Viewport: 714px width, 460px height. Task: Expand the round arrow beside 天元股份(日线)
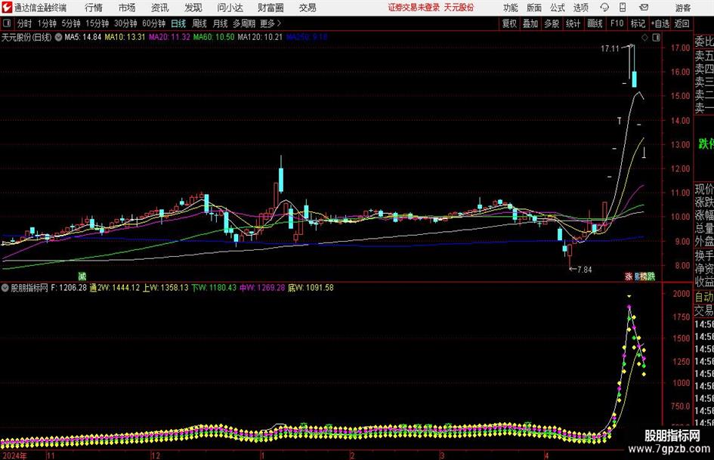[x=58, y=37]
